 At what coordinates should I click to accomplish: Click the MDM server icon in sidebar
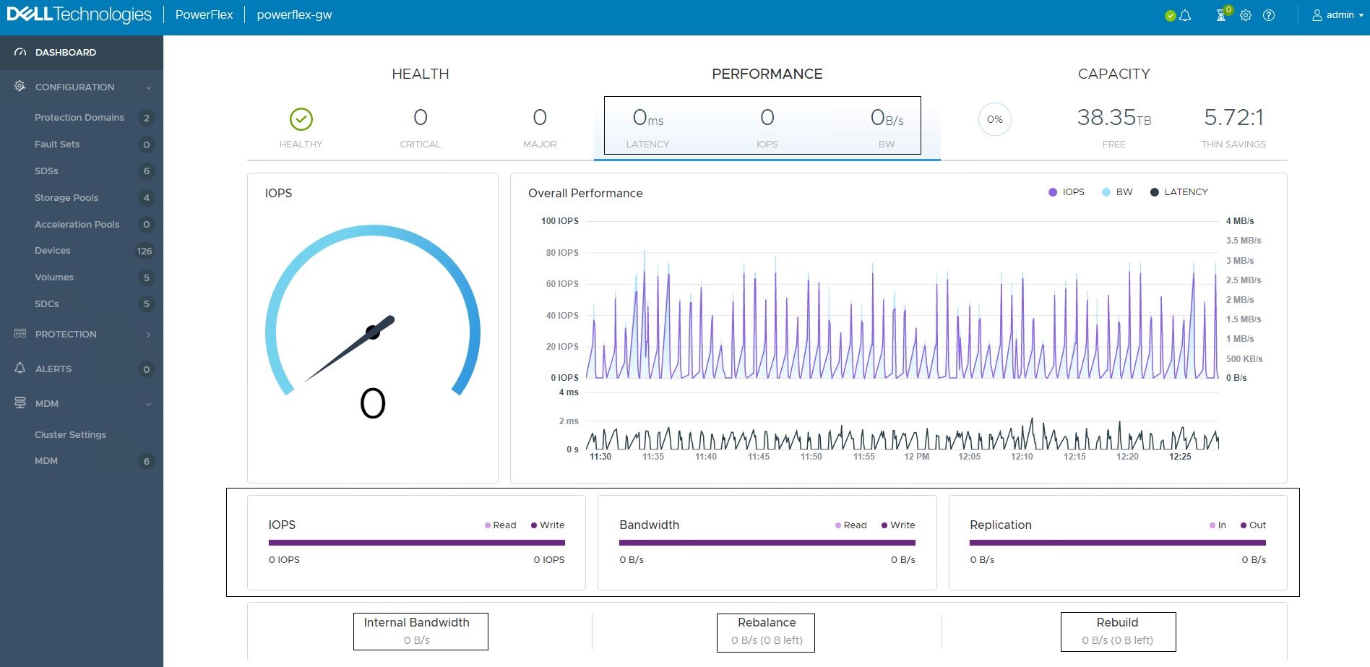(x=19, y=403)
